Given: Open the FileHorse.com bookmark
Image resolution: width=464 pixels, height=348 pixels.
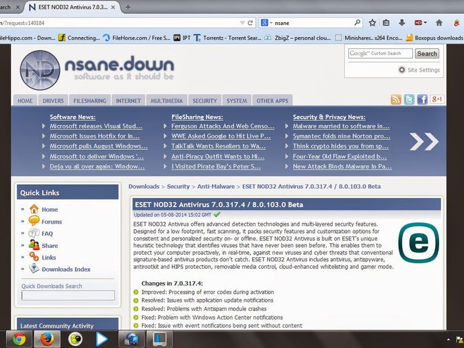Looking at the screenshot, I should point(137,38).
